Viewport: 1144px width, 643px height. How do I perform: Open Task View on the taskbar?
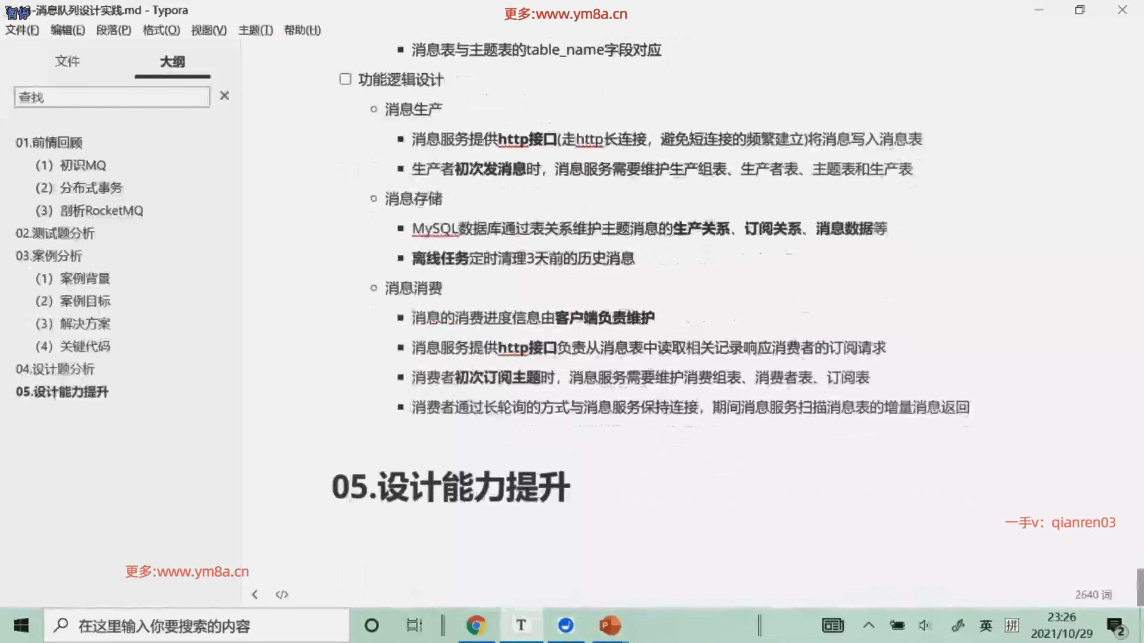[x=414, y=625]
